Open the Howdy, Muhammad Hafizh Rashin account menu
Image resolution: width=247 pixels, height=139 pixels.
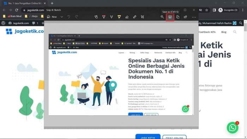[x=217, y=23]
